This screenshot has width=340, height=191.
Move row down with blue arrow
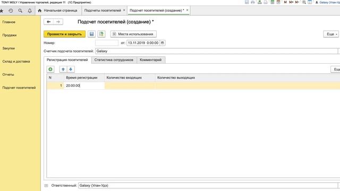coord(71,70)
